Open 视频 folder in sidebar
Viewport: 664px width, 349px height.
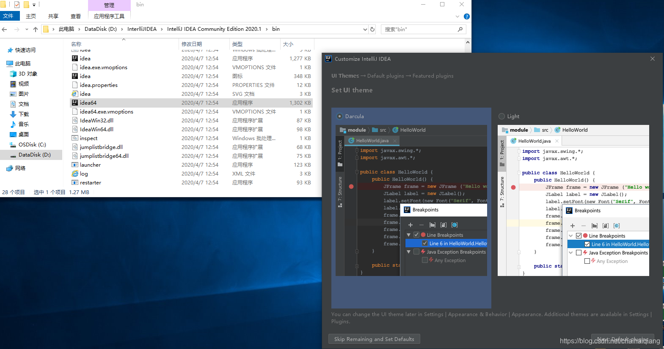click(24, 84)
